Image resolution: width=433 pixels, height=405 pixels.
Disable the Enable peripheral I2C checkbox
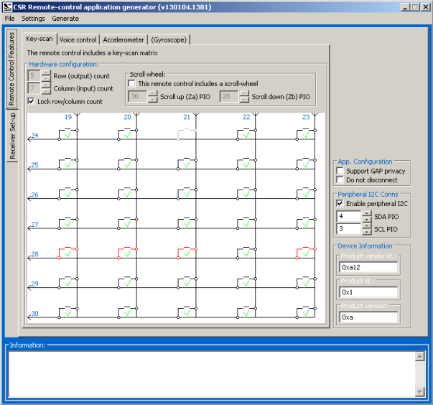tap(340, 203)
